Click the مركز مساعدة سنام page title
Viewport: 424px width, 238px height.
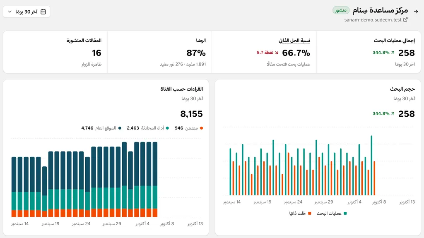click(x=380, y=10)
